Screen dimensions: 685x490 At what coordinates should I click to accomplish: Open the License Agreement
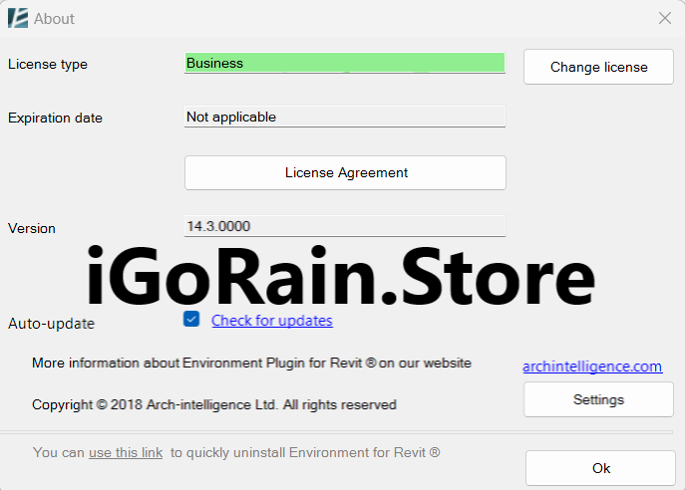[345, 172]
